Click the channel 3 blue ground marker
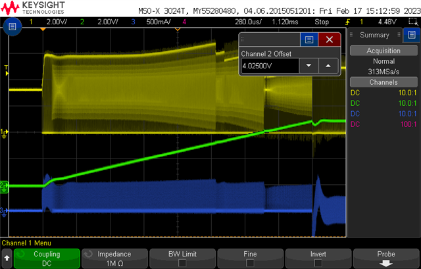The image size is (421, 269). pyautogui.click(x=4, y=212)
